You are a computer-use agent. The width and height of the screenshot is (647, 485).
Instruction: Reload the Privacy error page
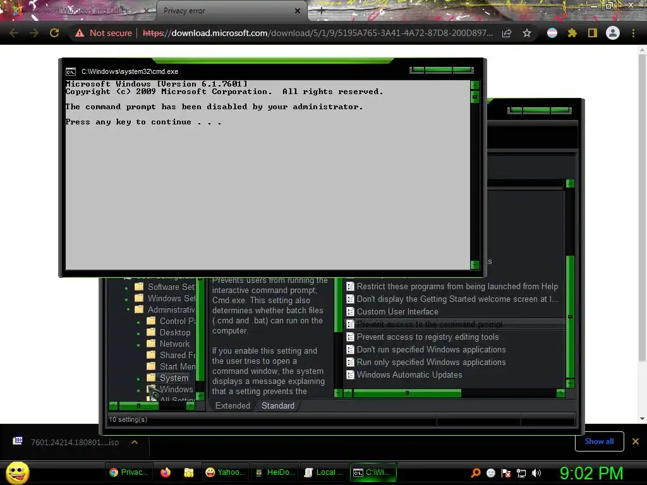tap(54, 33)
